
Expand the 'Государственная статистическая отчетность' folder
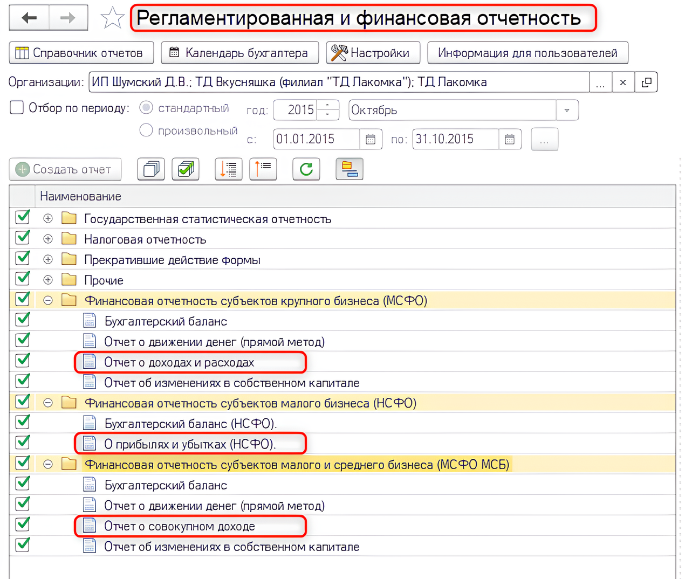coord(48,218)
